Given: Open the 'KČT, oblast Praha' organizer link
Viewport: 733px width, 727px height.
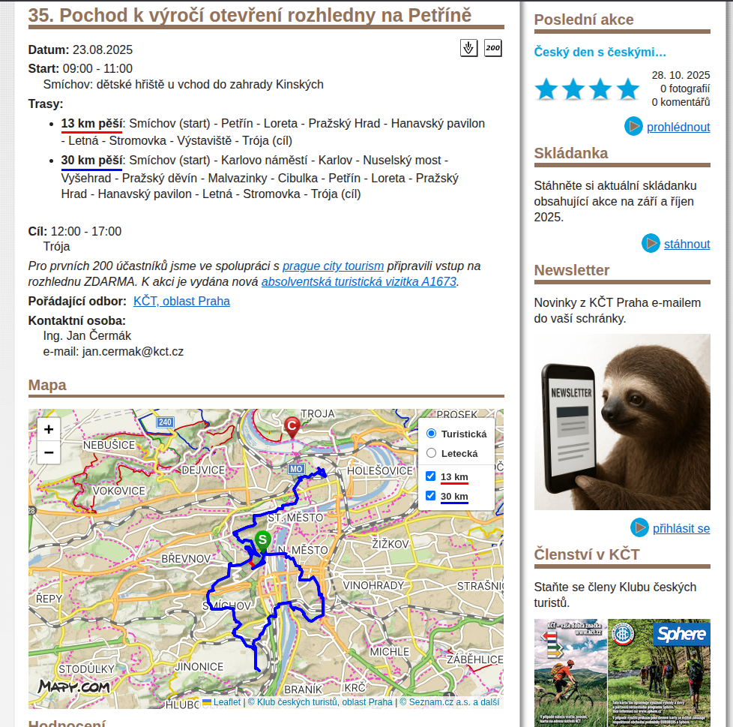Looking at the screenshot, I should coord(181,301).
